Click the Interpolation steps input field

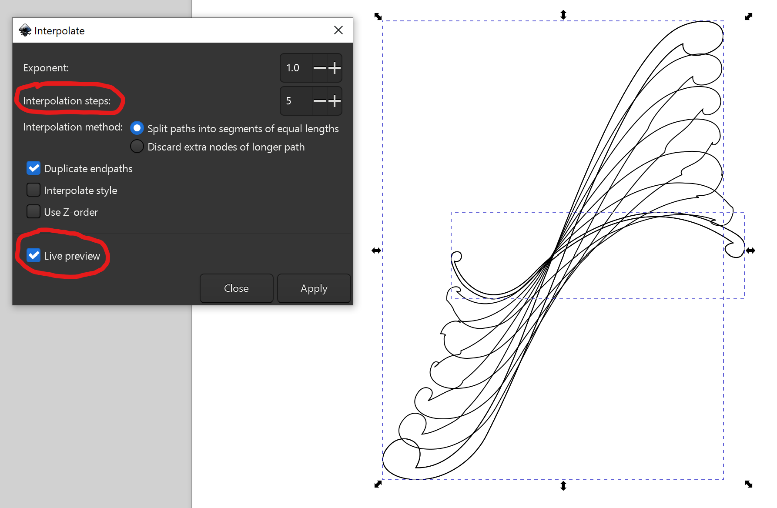point(297,101)
